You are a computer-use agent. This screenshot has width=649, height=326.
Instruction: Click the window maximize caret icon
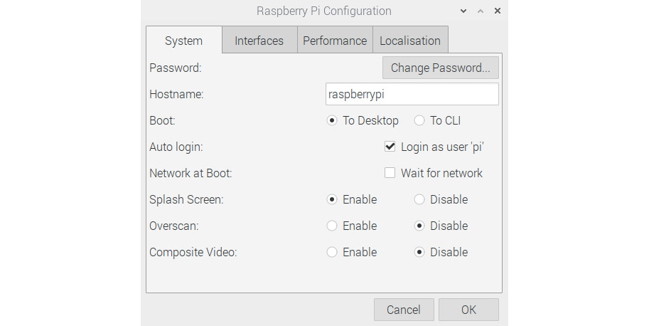point(481,11)
